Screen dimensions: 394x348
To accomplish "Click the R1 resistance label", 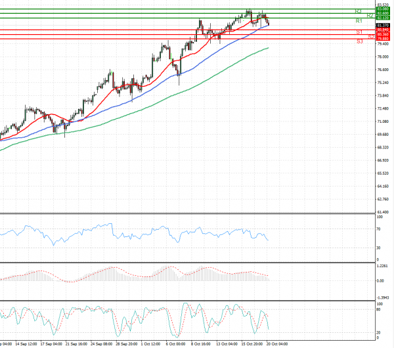I will [x=359, y=21].
